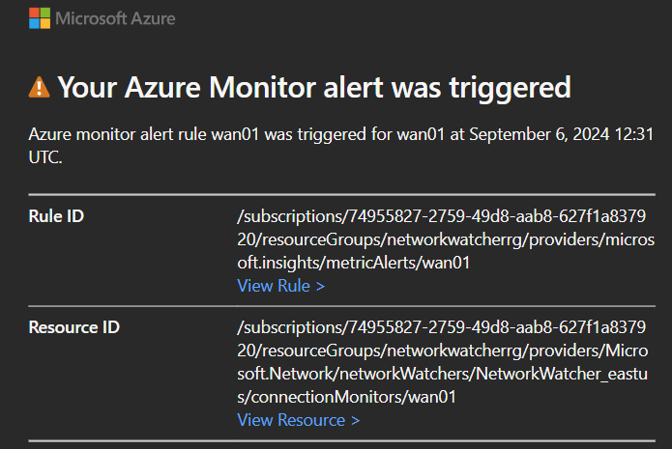Open the View Rule link

[x=281, y=286]
